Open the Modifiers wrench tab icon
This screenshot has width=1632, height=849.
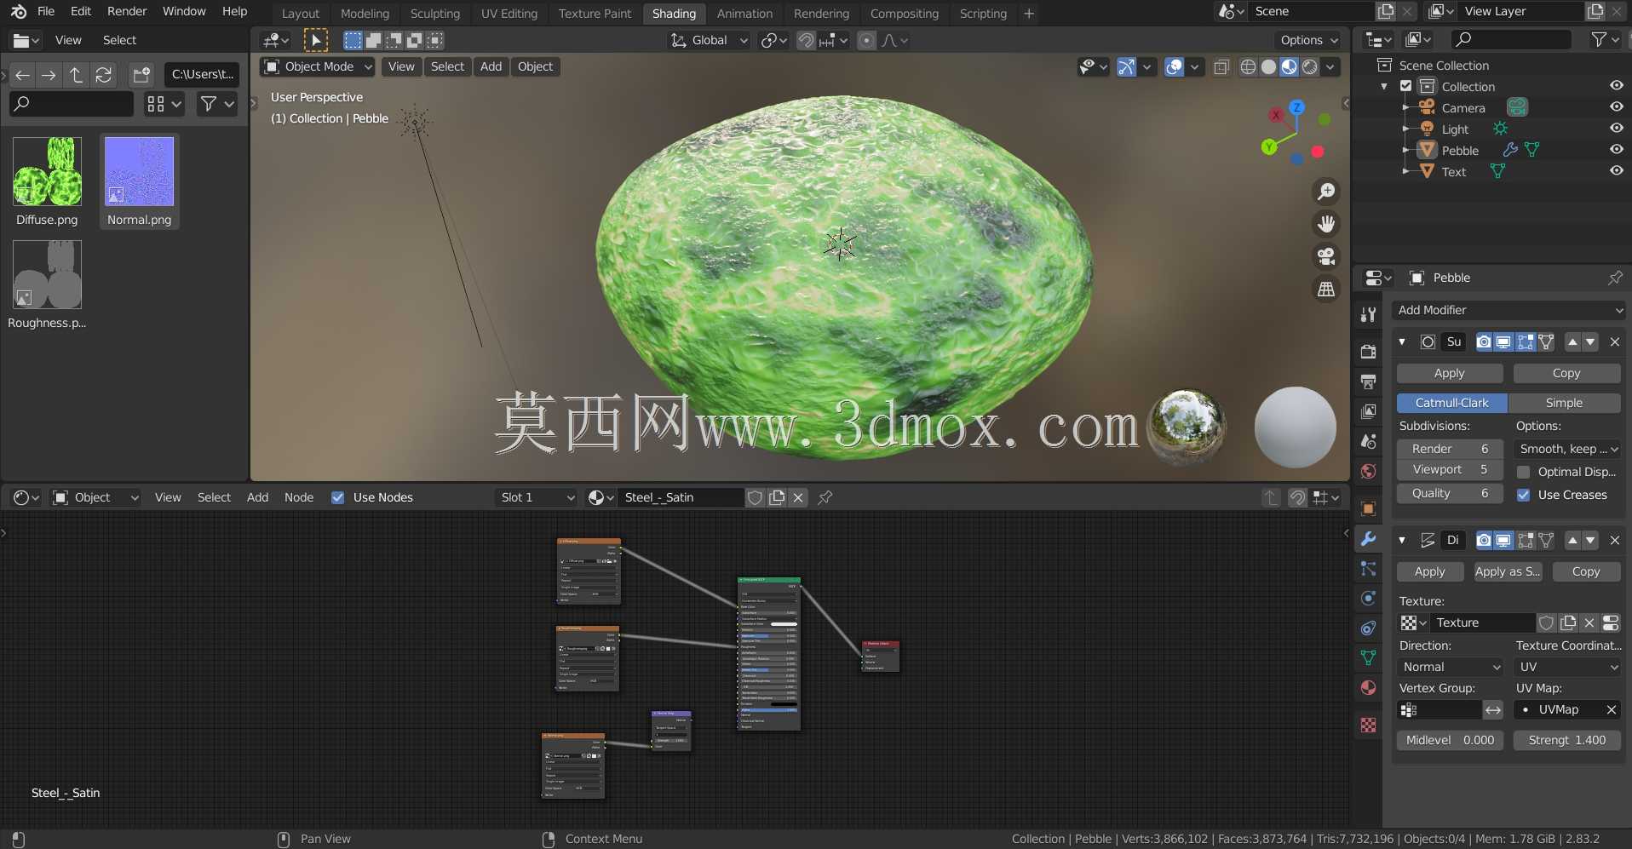click(x=1368, y=539)
